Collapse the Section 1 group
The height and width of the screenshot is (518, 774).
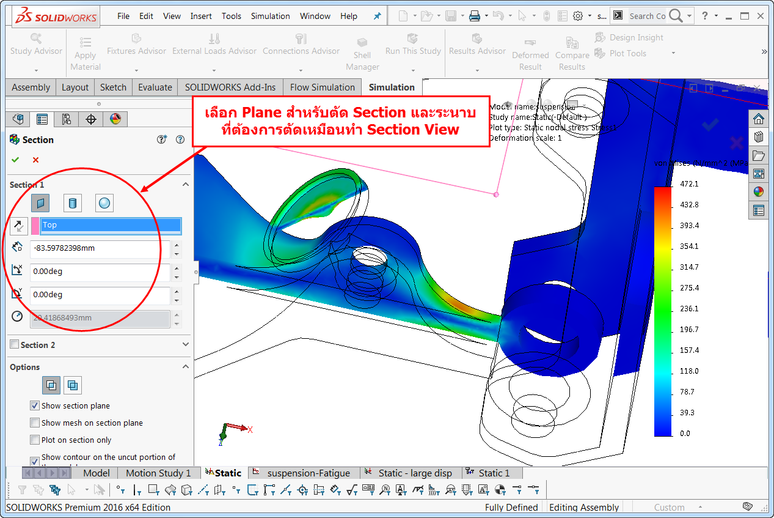(x=186, y=184)
